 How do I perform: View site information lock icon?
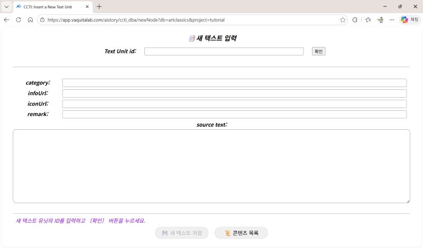tap(42, 20)
